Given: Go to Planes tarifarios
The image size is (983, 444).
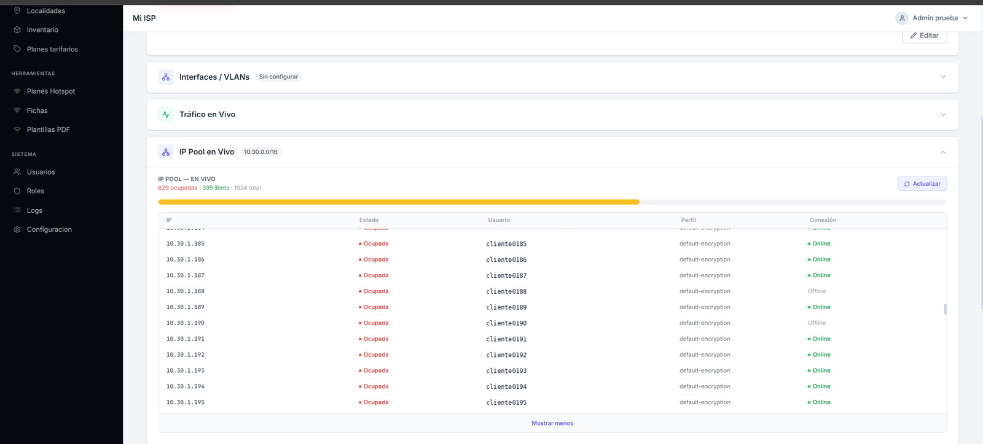Looking at the screenshot, I should pyautogui.click(x=52, y=49).
